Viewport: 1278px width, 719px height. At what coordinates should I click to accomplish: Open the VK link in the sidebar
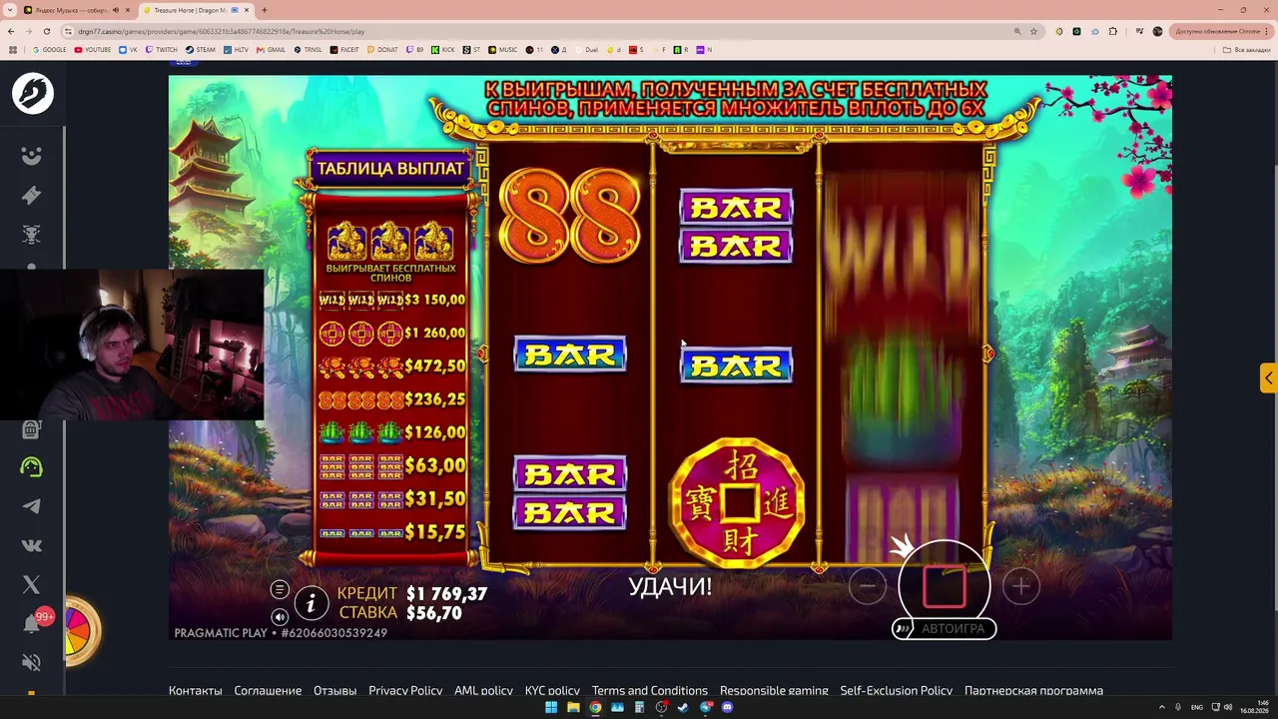coord(32,545)
